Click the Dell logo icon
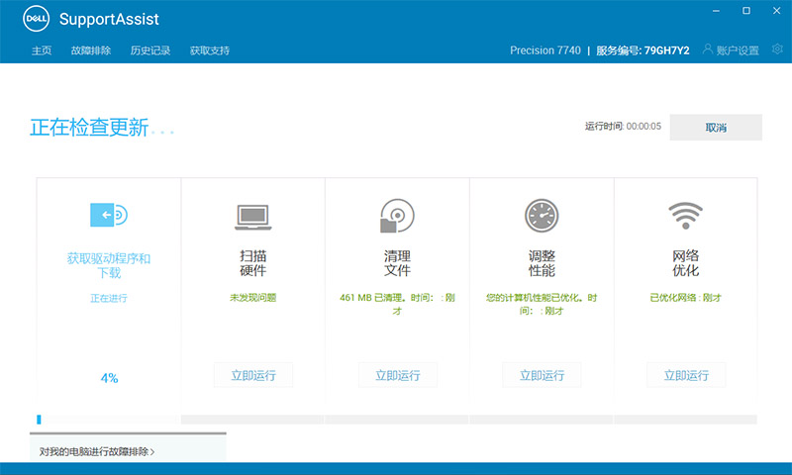The image size is (792, 475). point(36,19)
